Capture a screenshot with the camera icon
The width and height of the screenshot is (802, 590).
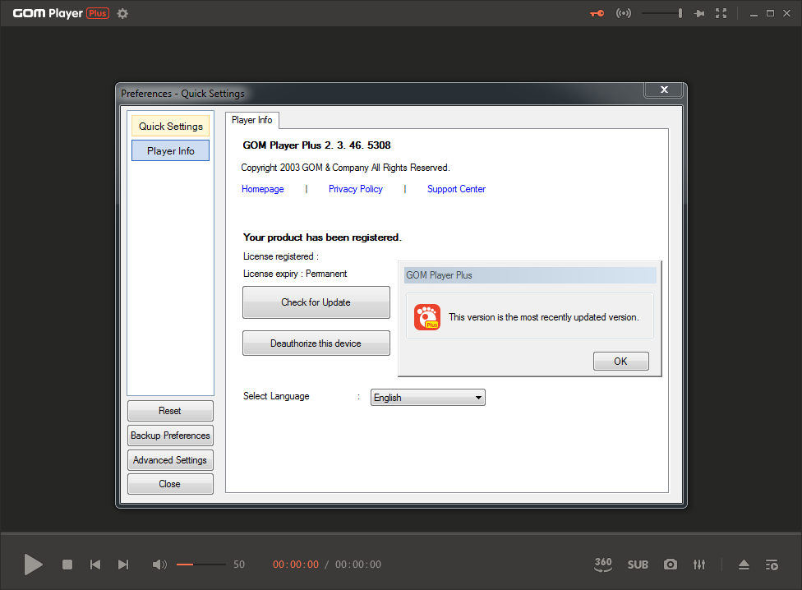point(670,565)
